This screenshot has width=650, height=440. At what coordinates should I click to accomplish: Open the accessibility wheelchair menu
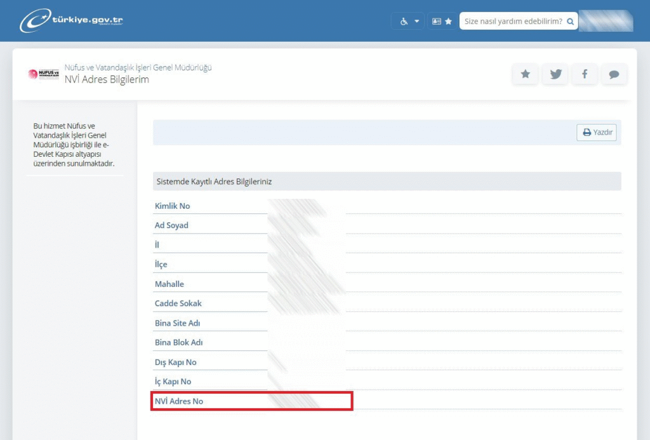tap(408, 21)
